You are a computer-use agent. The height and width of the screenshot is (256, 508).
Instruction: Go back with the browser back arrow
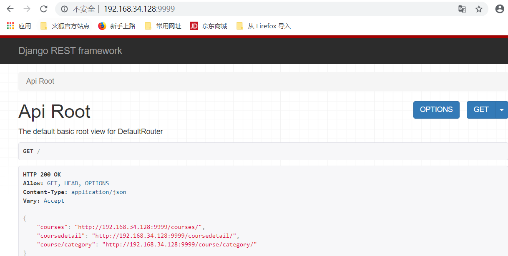[x=10, y=9]
